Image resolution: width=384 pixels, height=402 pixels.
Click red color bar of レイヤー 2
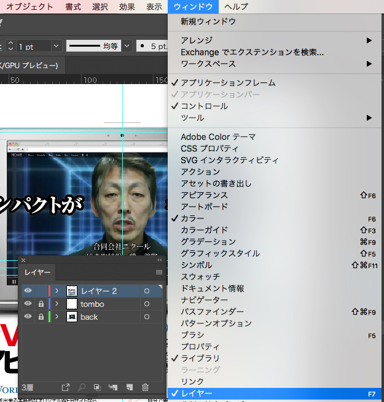click(49, 291)
